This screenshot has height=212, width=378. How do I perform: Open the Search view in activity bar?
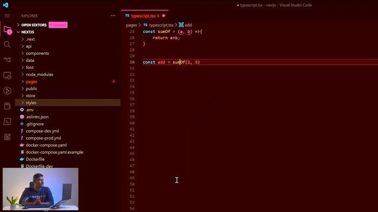pos(7,45)
